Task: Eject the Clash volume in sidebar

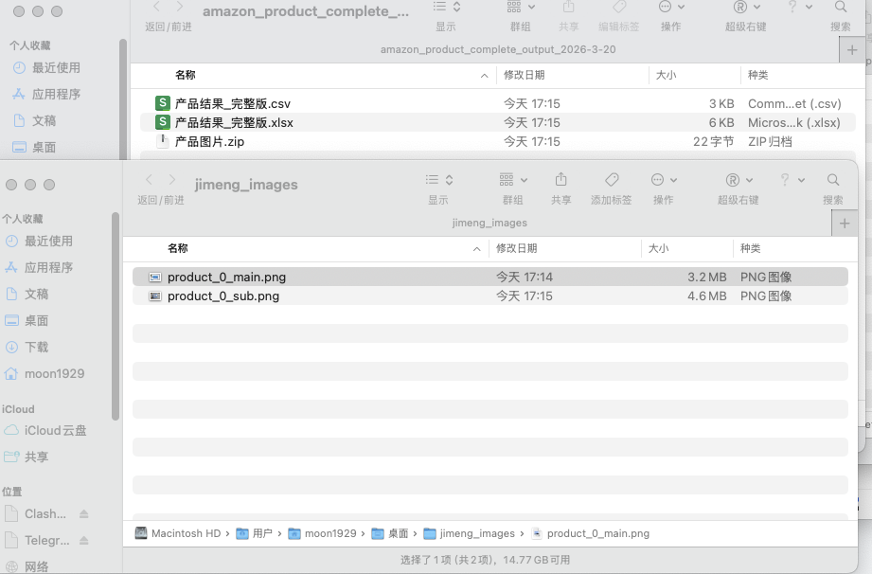Action: pos(84,514)
